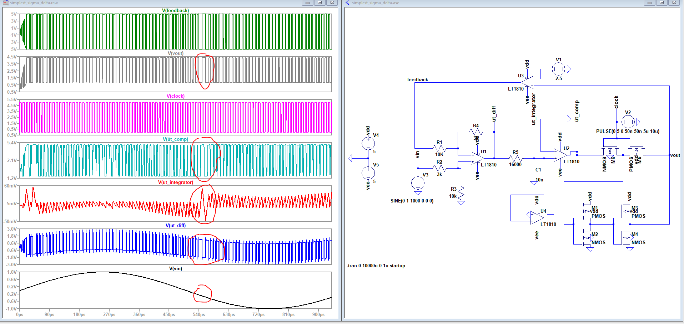684x324 pixels.
Task: Click the R5 16000 resistor symbol
Action: point(515,158)
